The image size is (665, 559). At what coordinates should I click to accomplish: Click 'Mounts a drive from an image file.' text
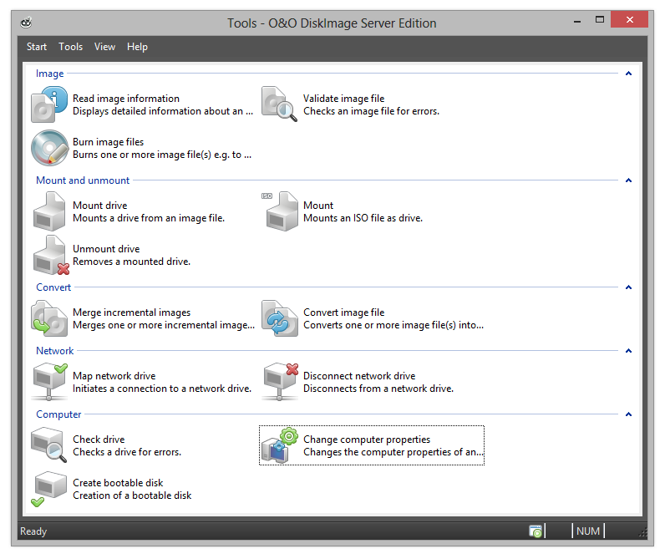tap(149, 218)
